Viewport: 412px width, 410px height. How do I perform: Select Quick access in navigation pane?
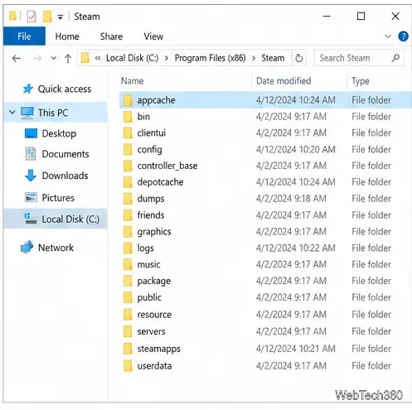(x=65, y=89)
